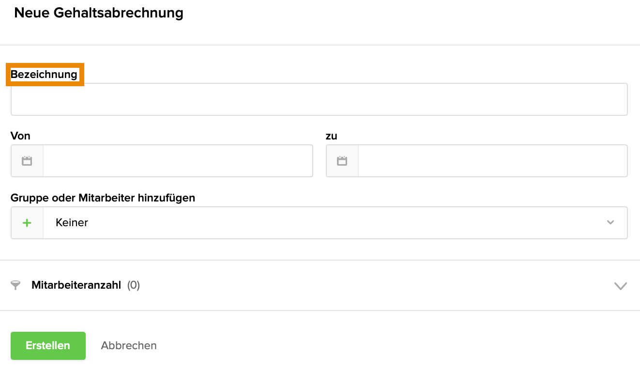Click into the Von date input

click(178, 161)
